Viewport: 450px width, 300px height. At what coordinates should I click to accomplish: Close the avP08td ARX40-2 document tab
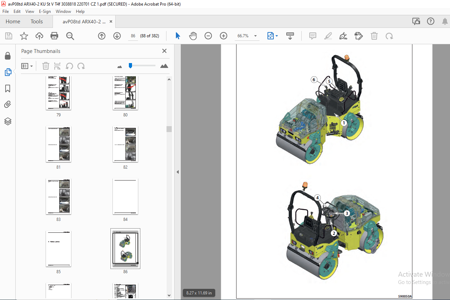click(x=111, y=21)
